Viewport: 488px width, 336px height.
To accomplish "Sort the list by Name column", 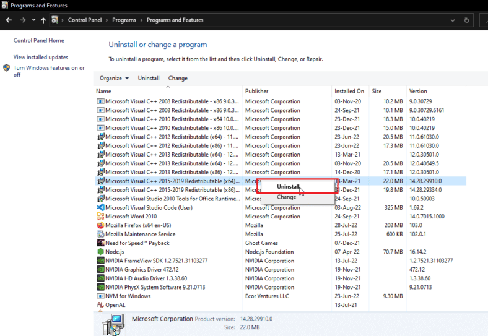I will (x=103, y=91).
